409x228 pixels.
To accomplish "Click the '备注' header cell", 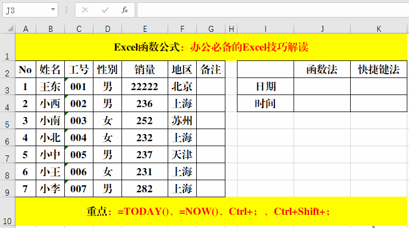I will (211, 70).
